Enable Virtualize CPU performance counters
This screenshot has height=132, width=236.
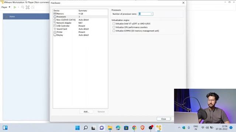(x=114, y=27)
